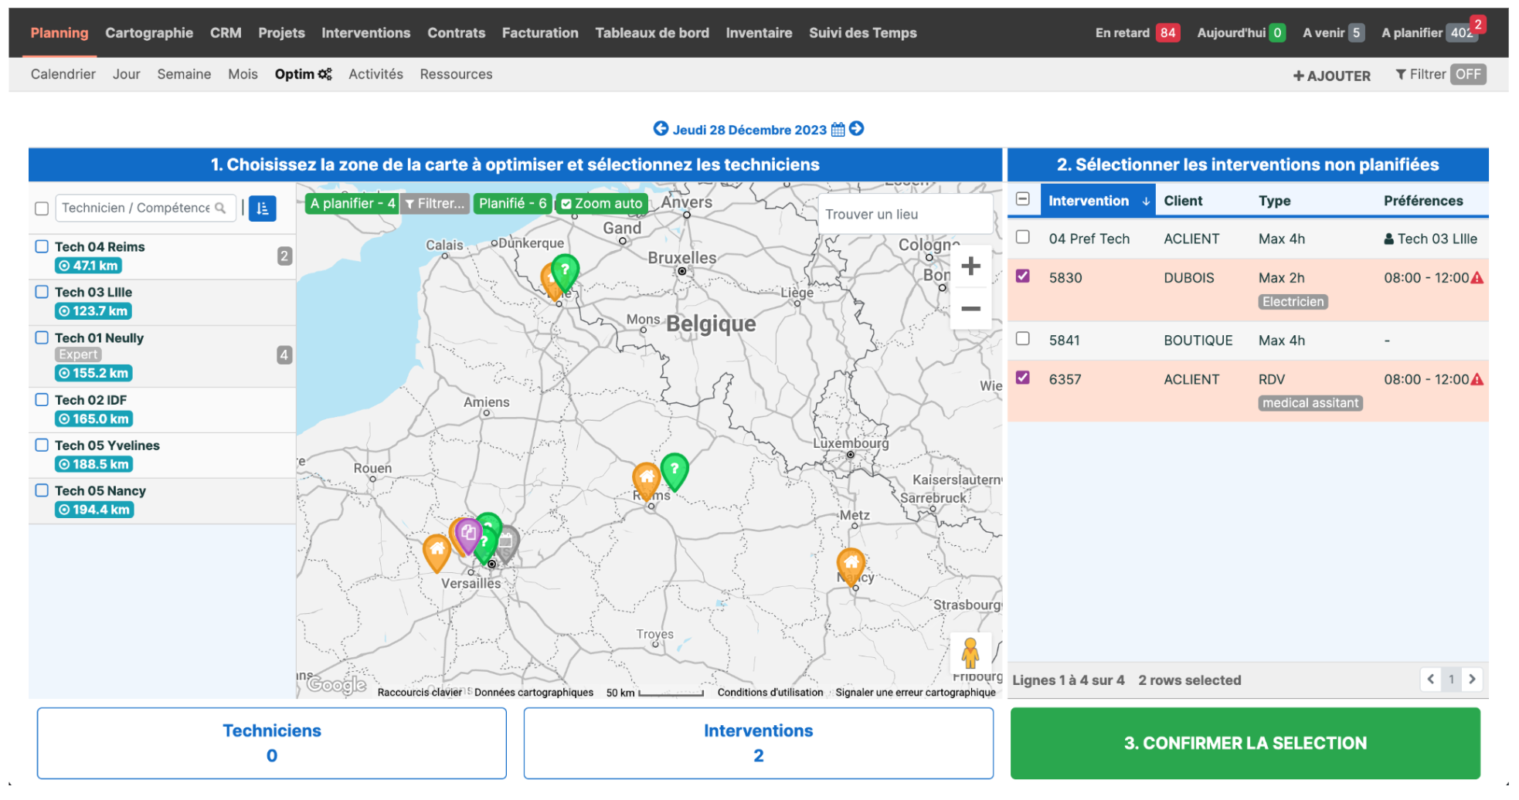
Task: Open the date calendar picker icon
Action: 838,130
